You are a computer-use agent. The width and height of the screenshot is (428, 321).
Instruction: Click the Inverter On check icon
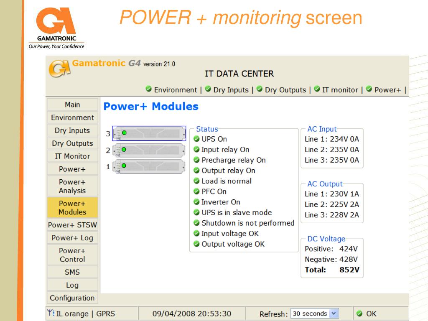pos(196,202)
